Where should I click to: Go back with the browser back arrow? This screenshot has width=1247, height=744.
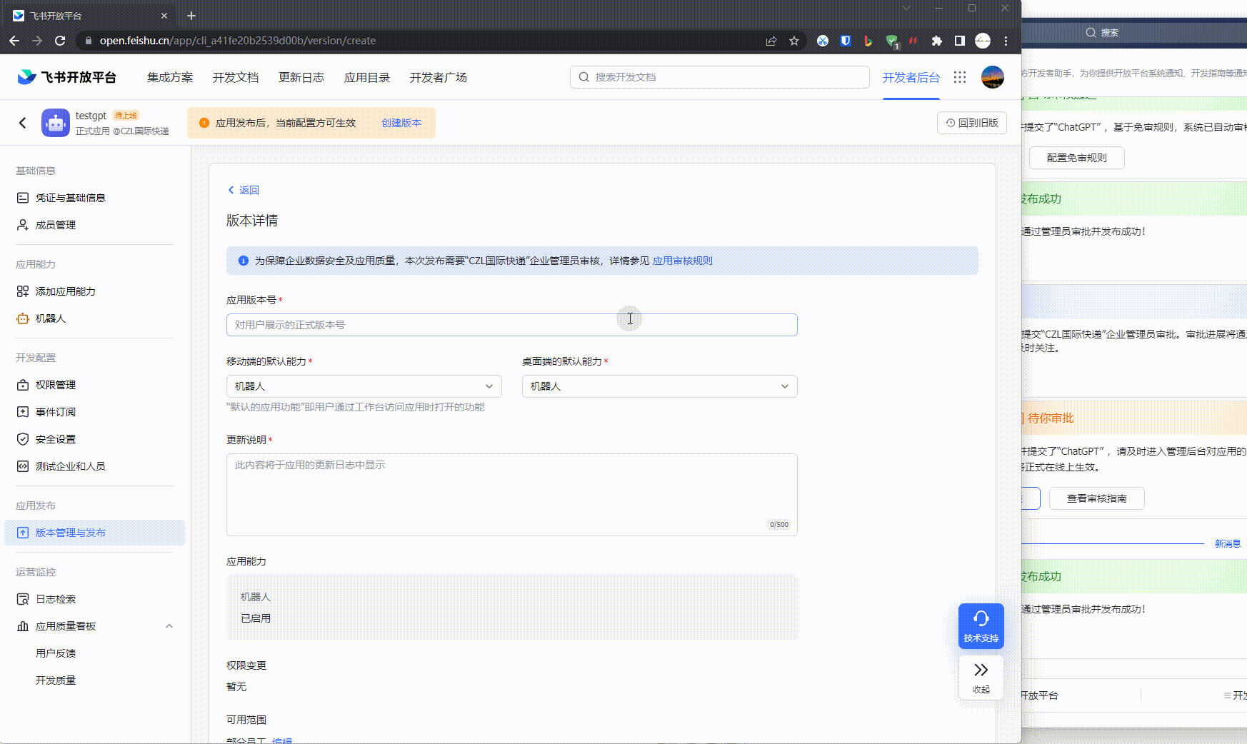pyautogui.click(x=14, y=41)
